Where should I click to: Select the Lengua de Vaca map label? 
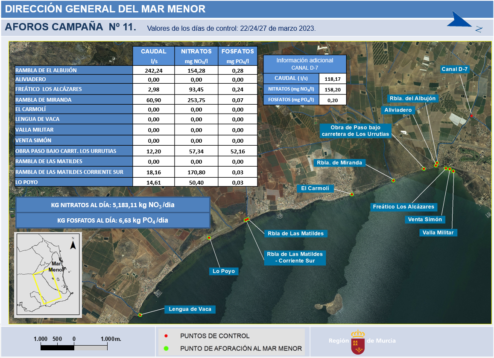click(190, 309)
